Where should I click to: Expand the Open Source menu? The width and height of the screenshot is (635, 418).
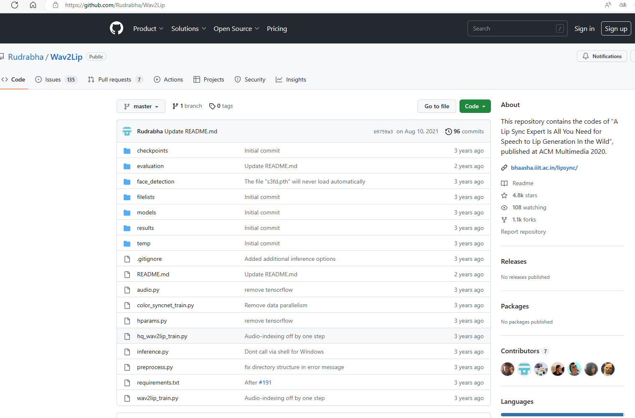(x=236, y=28)
